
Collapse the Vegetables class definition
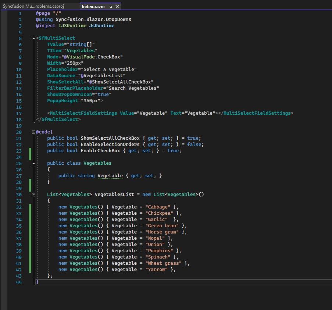pos(33,163)
